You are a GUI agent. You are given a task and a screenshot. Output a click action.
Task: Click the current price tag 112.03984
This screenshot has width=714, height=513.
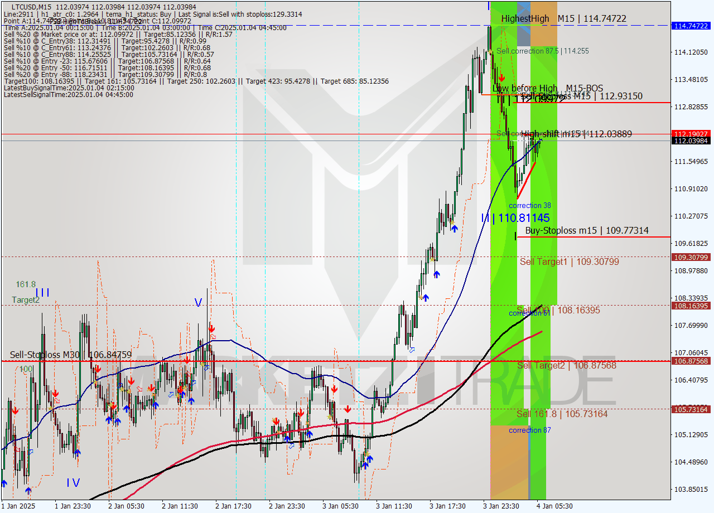(x=692, y=141)
